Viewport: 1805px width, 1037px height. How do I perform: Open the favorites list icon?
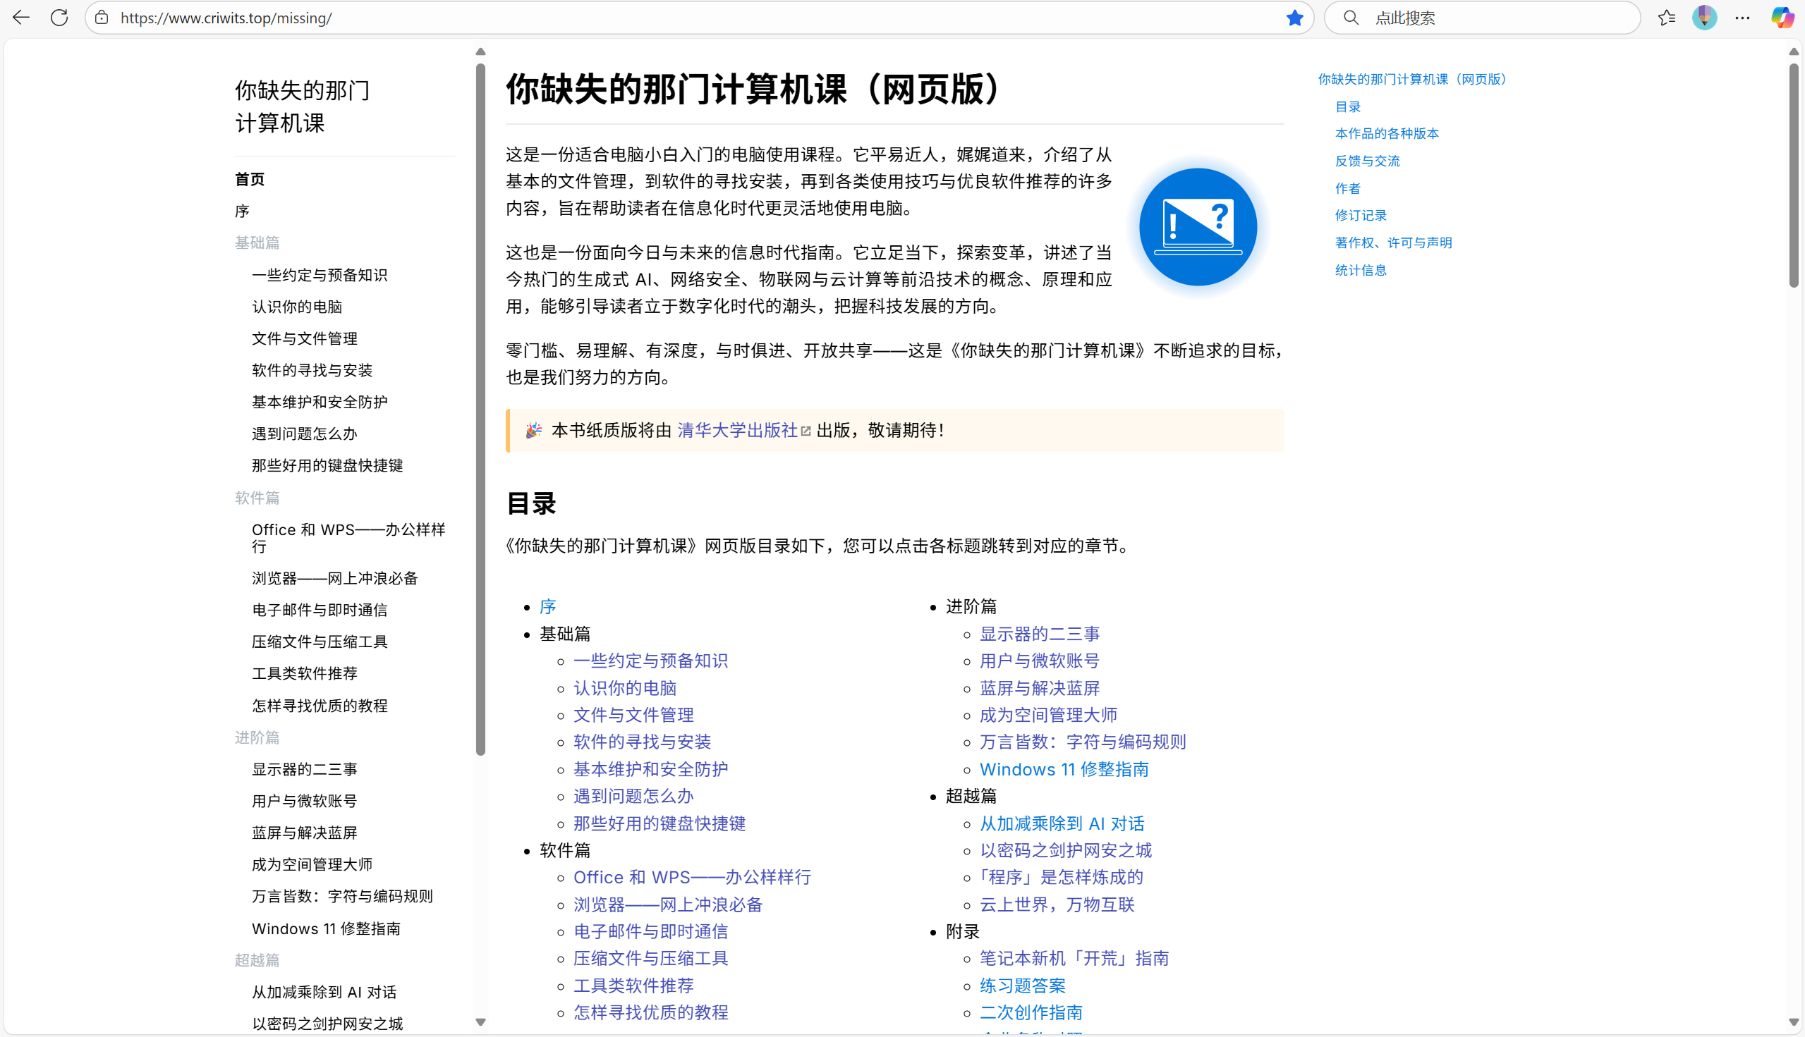(1666, 18)
